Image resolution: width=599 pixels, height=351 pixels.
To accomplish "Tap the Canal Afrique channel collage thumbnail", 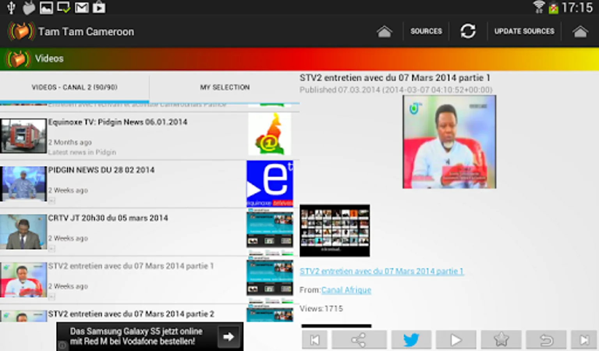I will [335, 230].
